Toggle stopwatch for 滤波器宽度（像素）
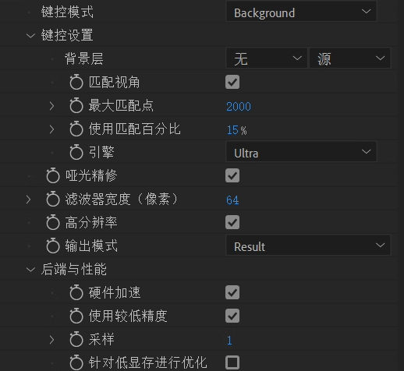The height and width of the screenshot is (371, 404). pos(53,199)
